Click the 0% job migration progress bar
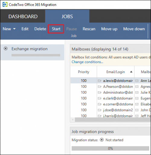The width and height of the screenshot is (151, 155). pyautogui.click(x=110, y=148)
